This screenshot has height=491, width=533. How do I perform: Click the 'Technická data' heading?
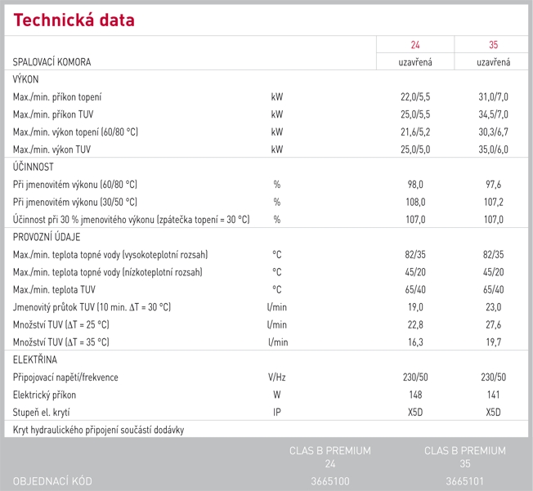[74, 20]
